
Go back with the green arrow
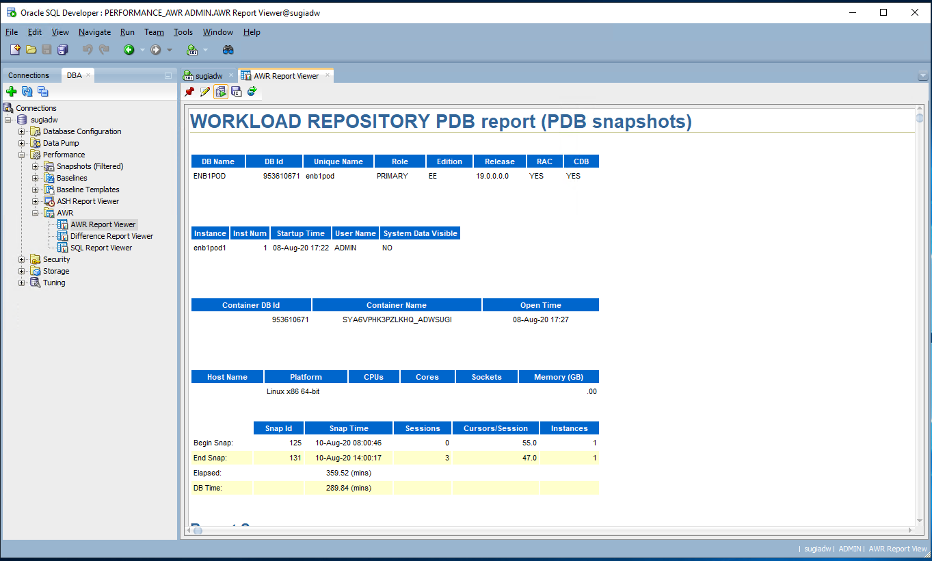click(x=129, y=49)
